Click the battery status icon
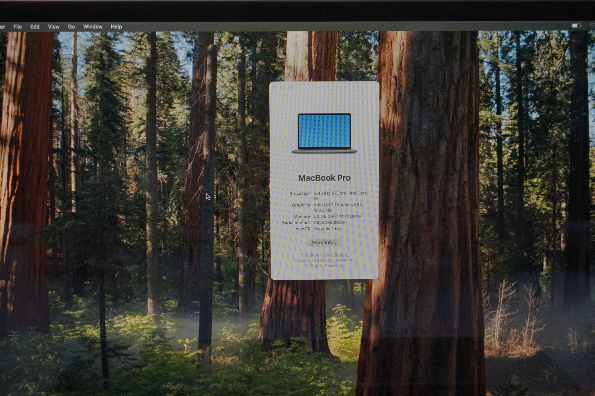The image size is (595, 396). pyautogui.click(x=576, y=26)
